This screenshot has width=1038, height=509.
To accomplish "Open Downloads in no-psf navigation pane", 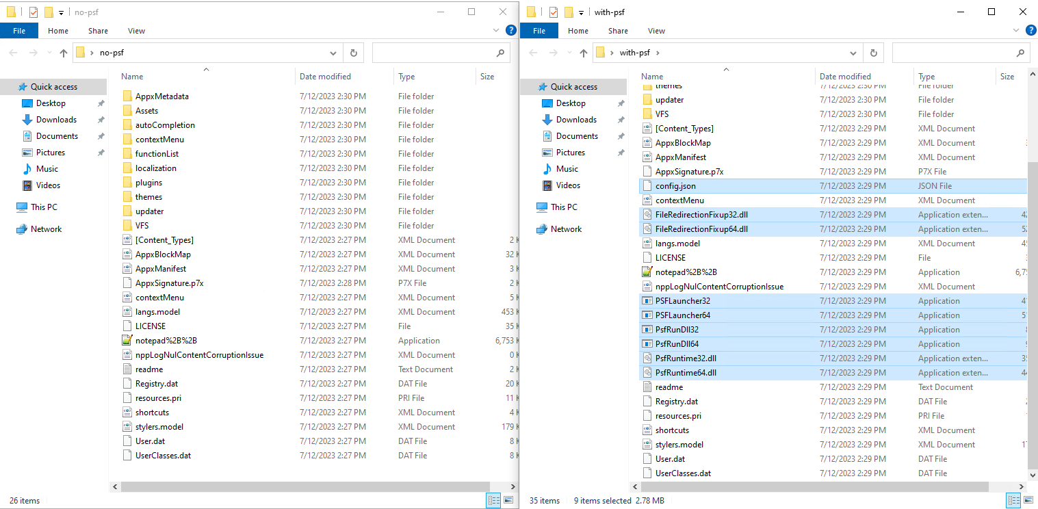I will 56,120.
